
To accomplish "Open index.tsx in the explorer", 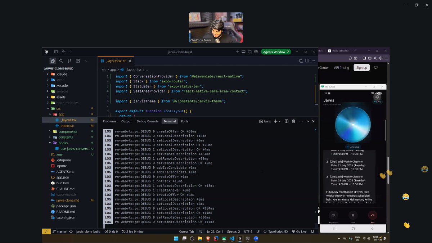I will (67, 126).
